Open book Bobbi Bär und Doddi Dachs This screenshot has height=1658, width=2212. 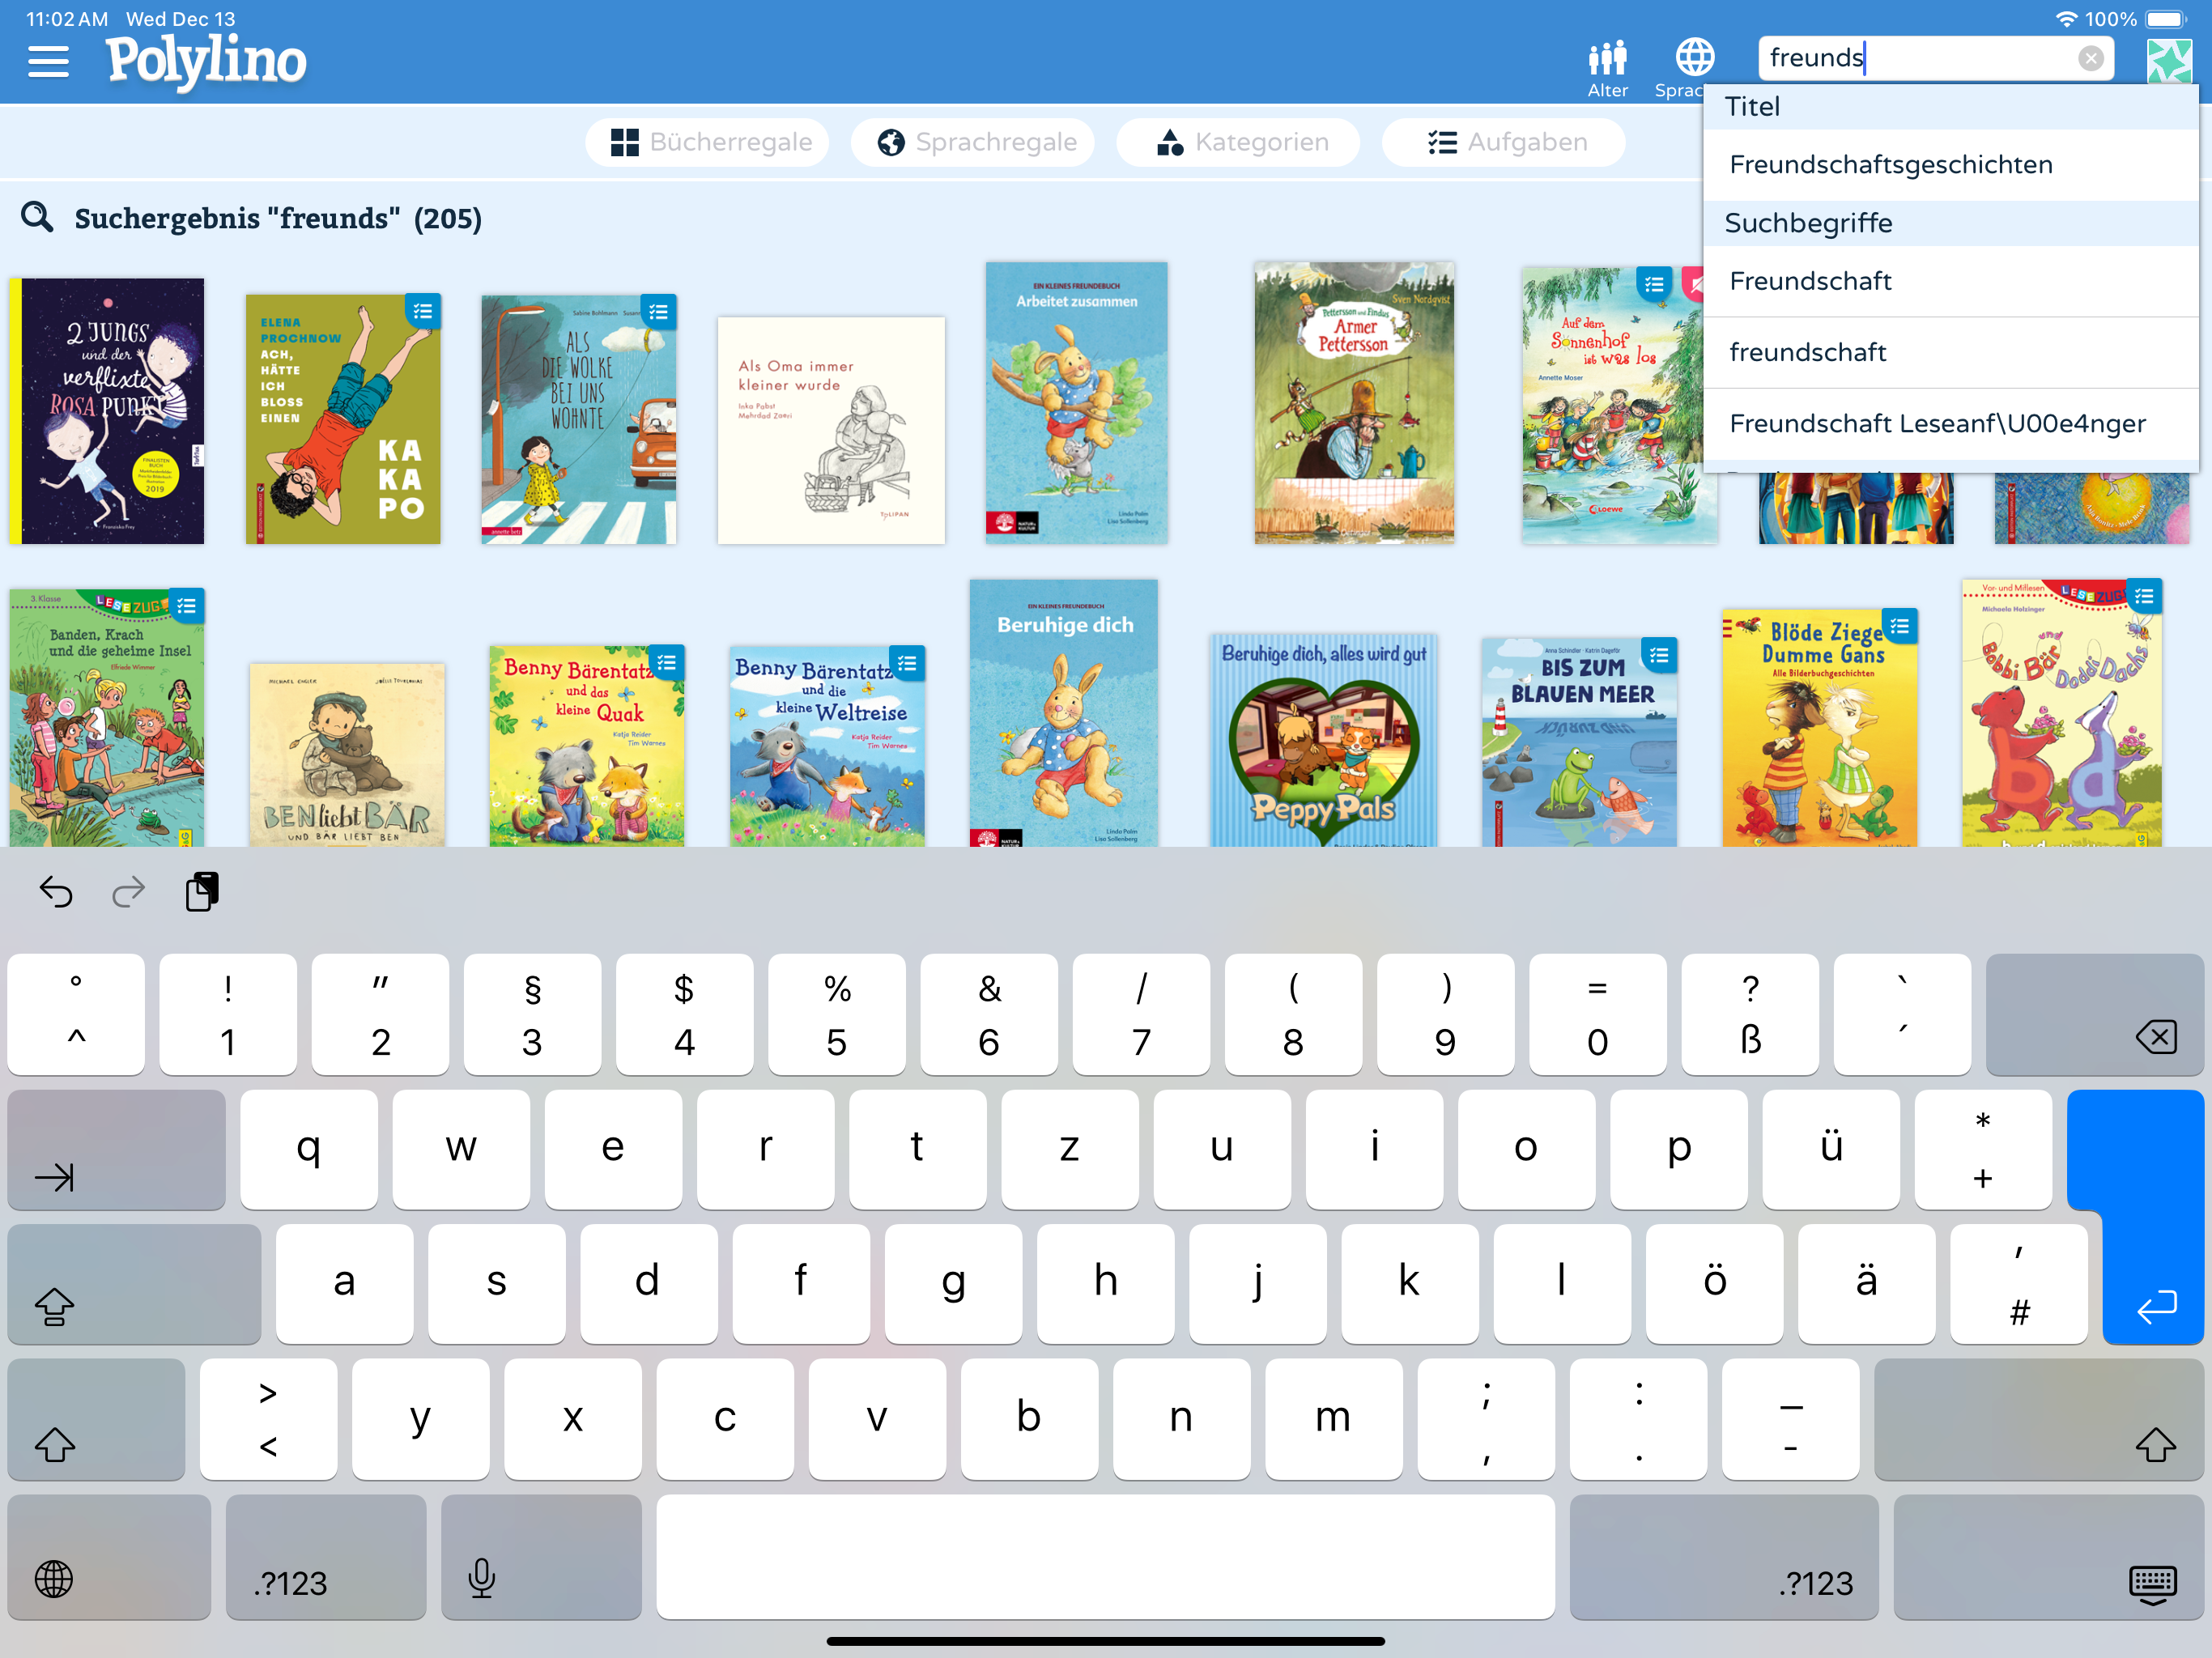(x=2062, y=713)
